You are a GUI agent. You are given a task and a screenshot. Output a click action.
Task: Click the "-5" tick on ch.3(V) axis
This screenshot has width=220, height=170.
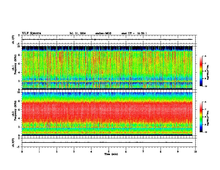[18, 147]
